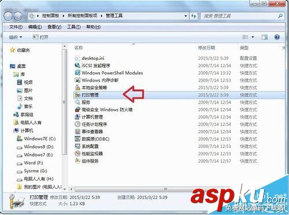
Task: Select Windows PowerShell Modules icon
Action: (x=77, y=73)
